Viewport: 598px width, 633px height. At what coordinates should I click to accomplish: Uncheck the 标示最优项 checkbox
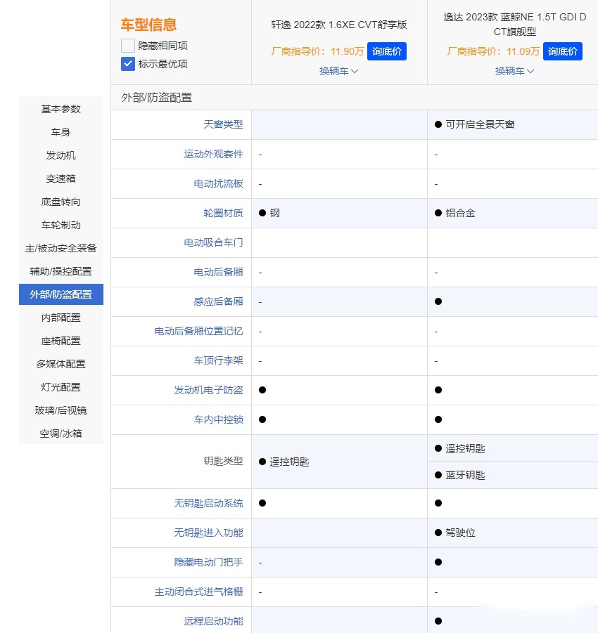(x=128, y=64)
